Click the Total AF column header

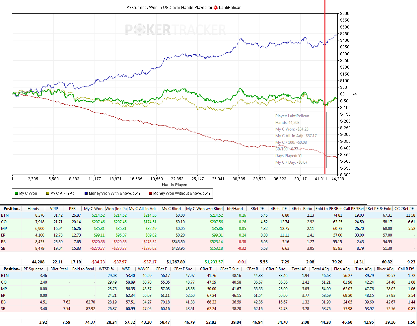pos(299,269)
